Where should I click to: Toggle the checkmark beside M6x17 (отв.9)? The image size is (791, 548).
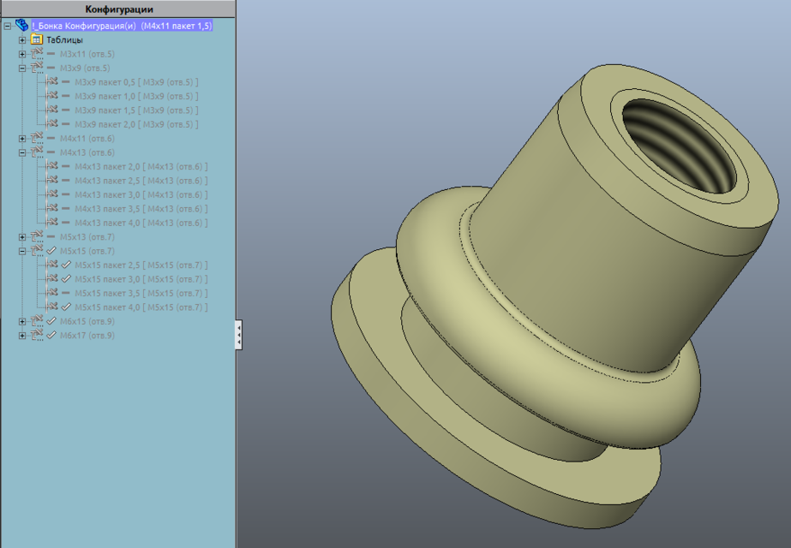50,335
